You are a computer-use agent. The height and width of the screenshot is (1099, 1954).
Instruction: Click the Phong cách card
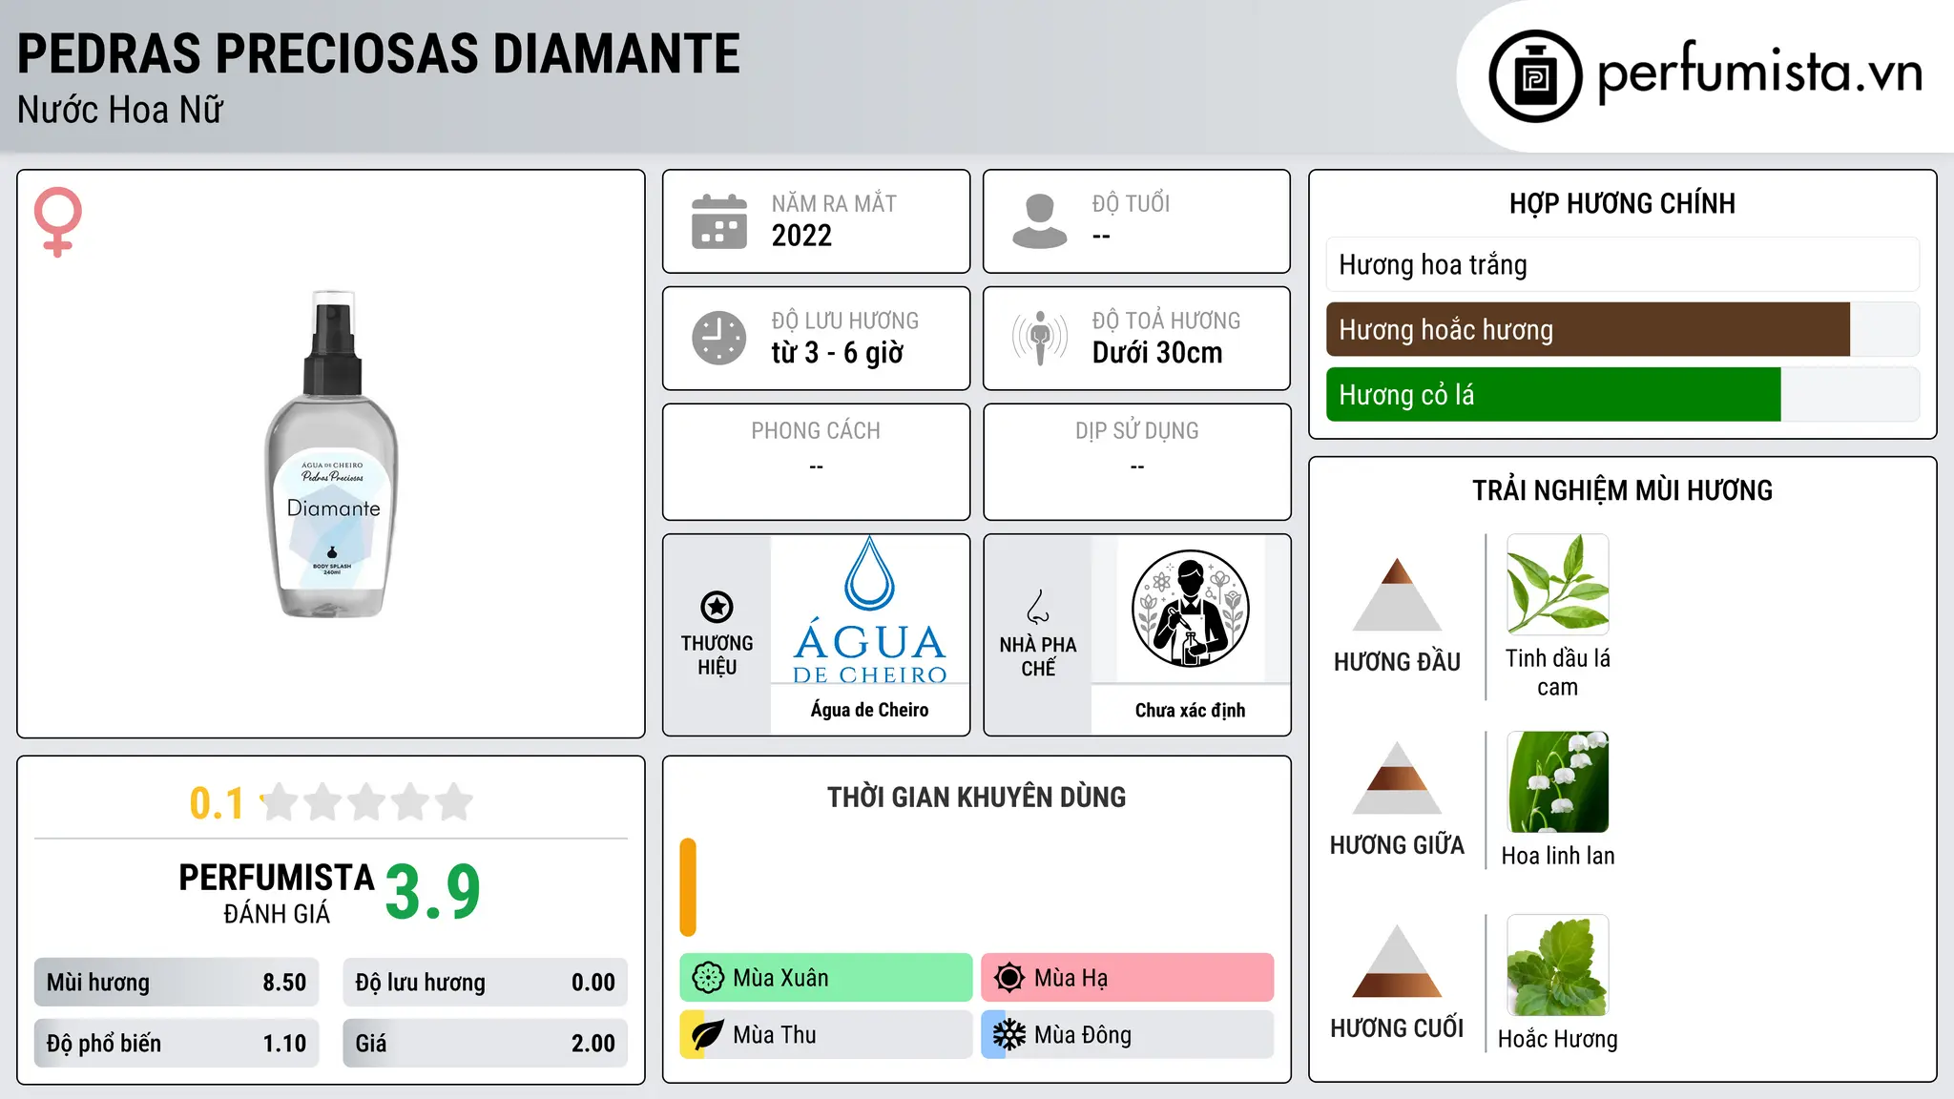[x=817, y=462]
